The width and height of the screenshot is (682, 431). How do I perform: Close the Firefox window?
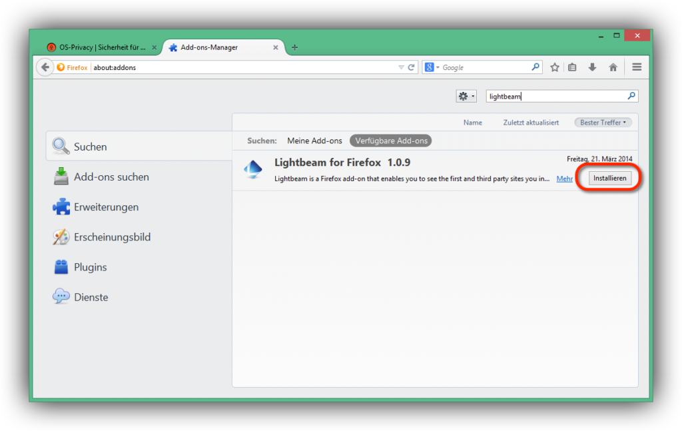[x=637, y=36]
